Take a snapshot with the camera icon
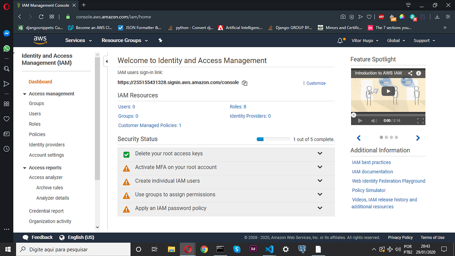Image resolution: width=455 pixels, height=256 pixels. (x=343, y=17)
